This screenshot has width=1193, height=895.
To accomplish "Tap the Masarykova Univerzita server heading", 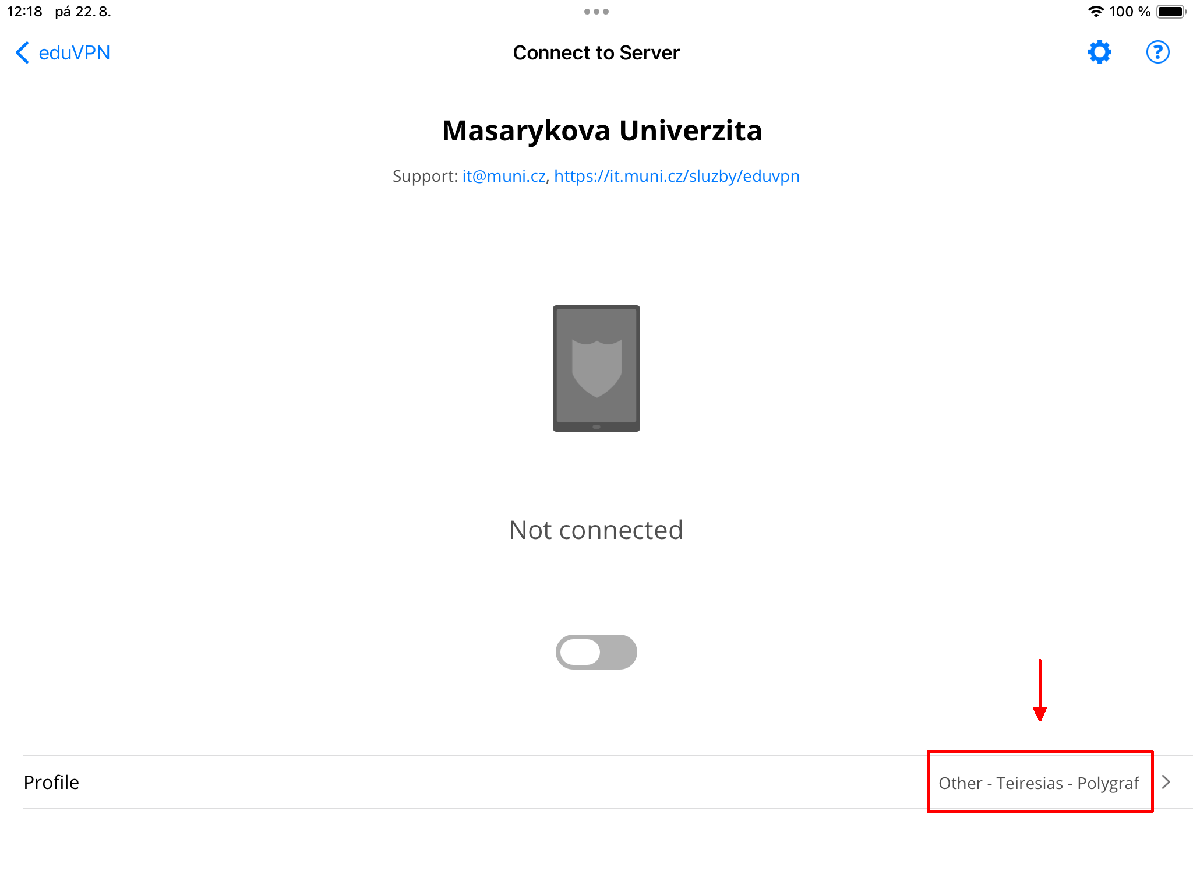I will tap(602, 131).
